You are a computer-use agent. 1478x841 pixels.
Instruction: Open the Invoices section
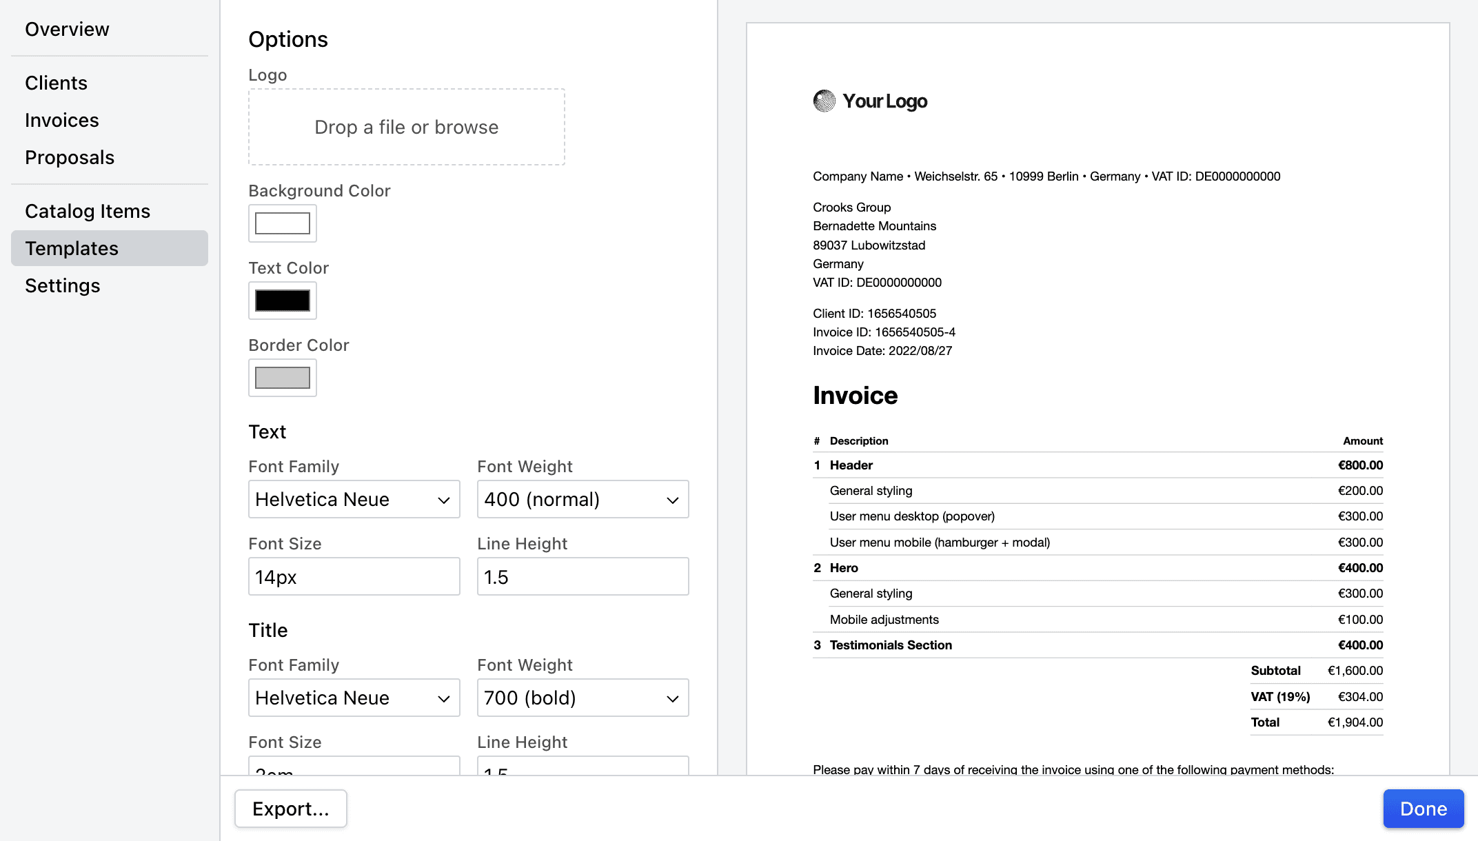tap(61, 120)
